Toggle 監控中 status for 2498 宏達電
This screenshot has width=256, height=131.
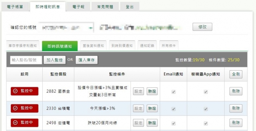pos(25,123)
